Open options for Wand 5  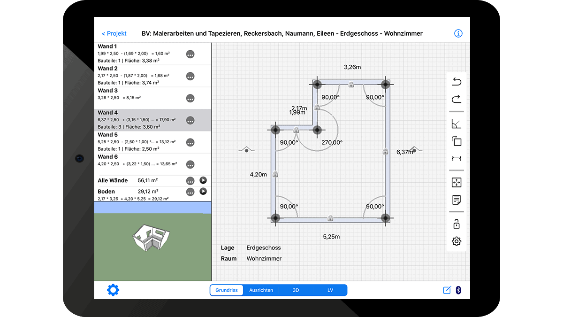(x=190, y=142)
